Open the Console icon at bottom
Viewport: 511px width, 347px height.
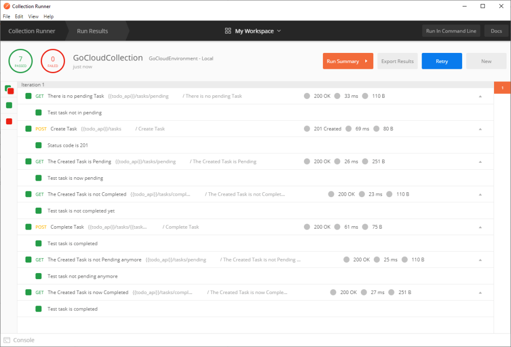pyautogui.click(x=7, y=340)
